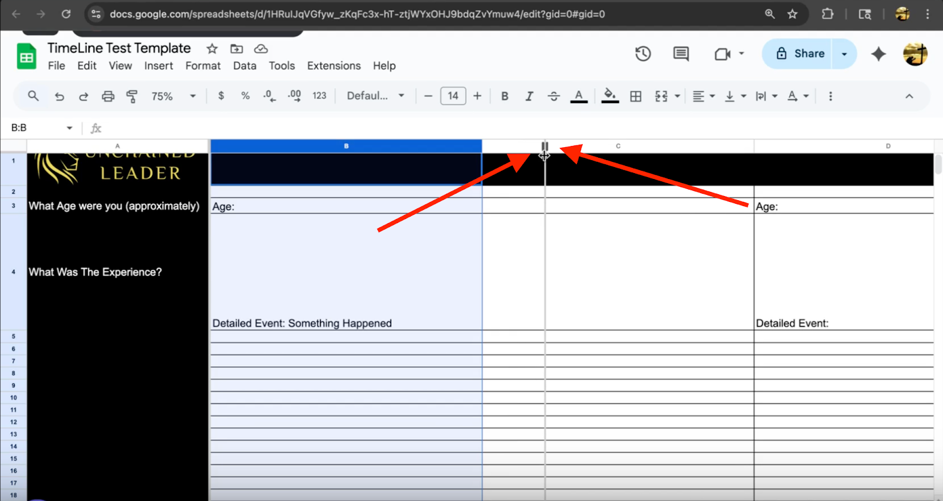Click the move to folder icon
Screen dimensions: 943x501
point(236,49)
